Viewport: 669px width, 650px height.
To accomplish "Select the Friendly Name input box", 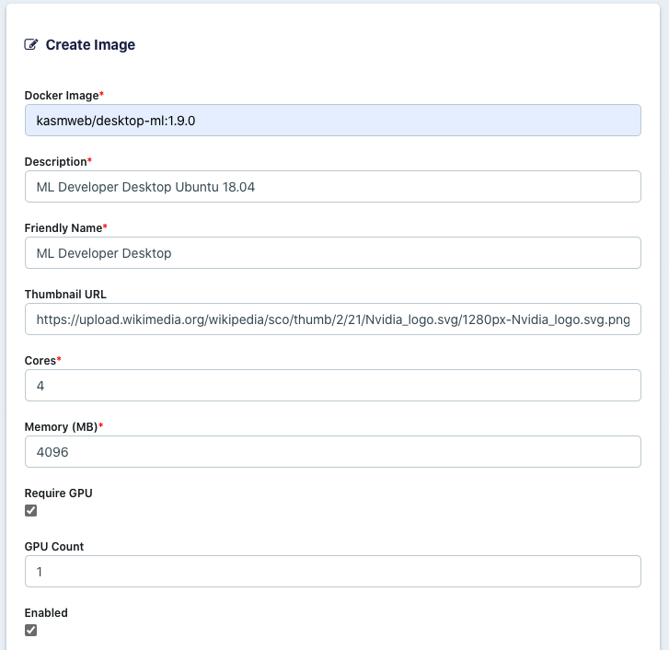I will point(332,253).
